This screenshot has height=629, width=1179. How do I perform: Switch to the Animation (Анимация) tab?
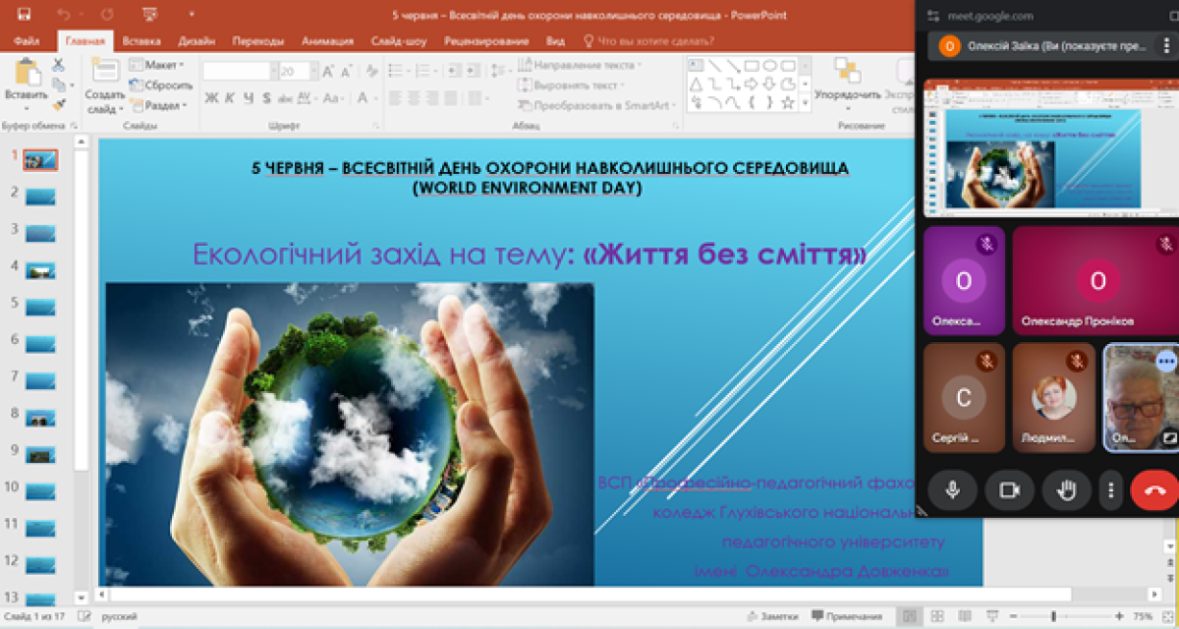point(327,41)
